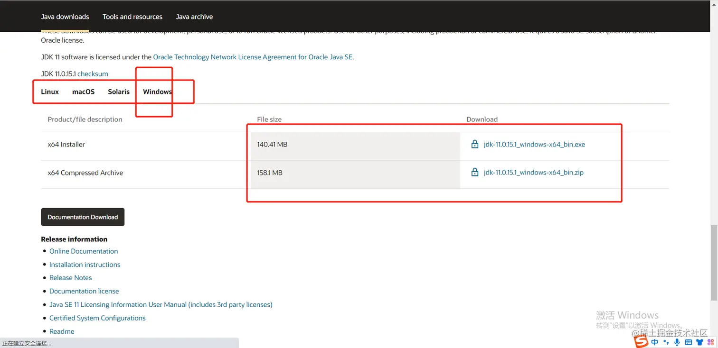Open the IME toolbox four-squares icon
The image size is (718, 348).
[710, 342]
